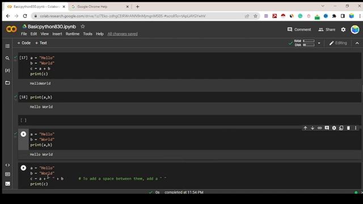Add a new Text cell
This screenshot has height=204, width=363.
(x=41, y=43)
